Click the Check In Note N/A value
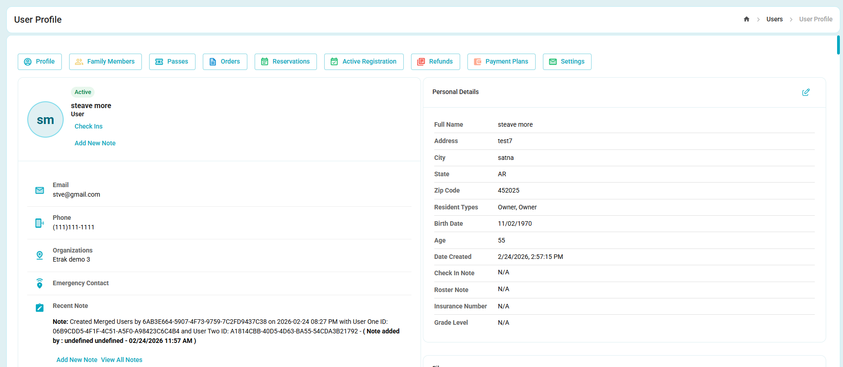This screenshot has width=843, height=367. [x=503, y=272]
